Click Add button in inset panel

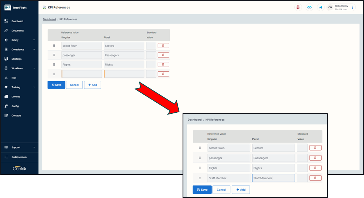(x=241, y=190)
